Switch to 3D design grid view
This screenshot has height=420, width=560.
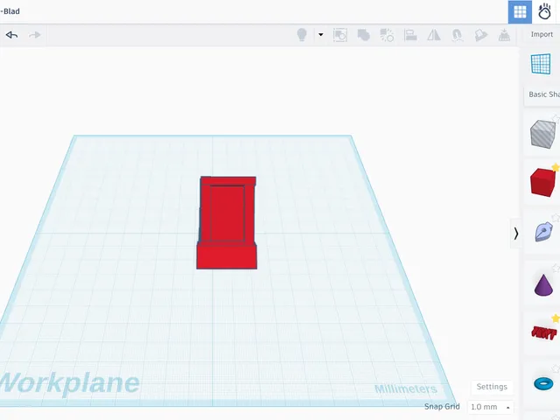pyautogui.click(x=520, y=11)
